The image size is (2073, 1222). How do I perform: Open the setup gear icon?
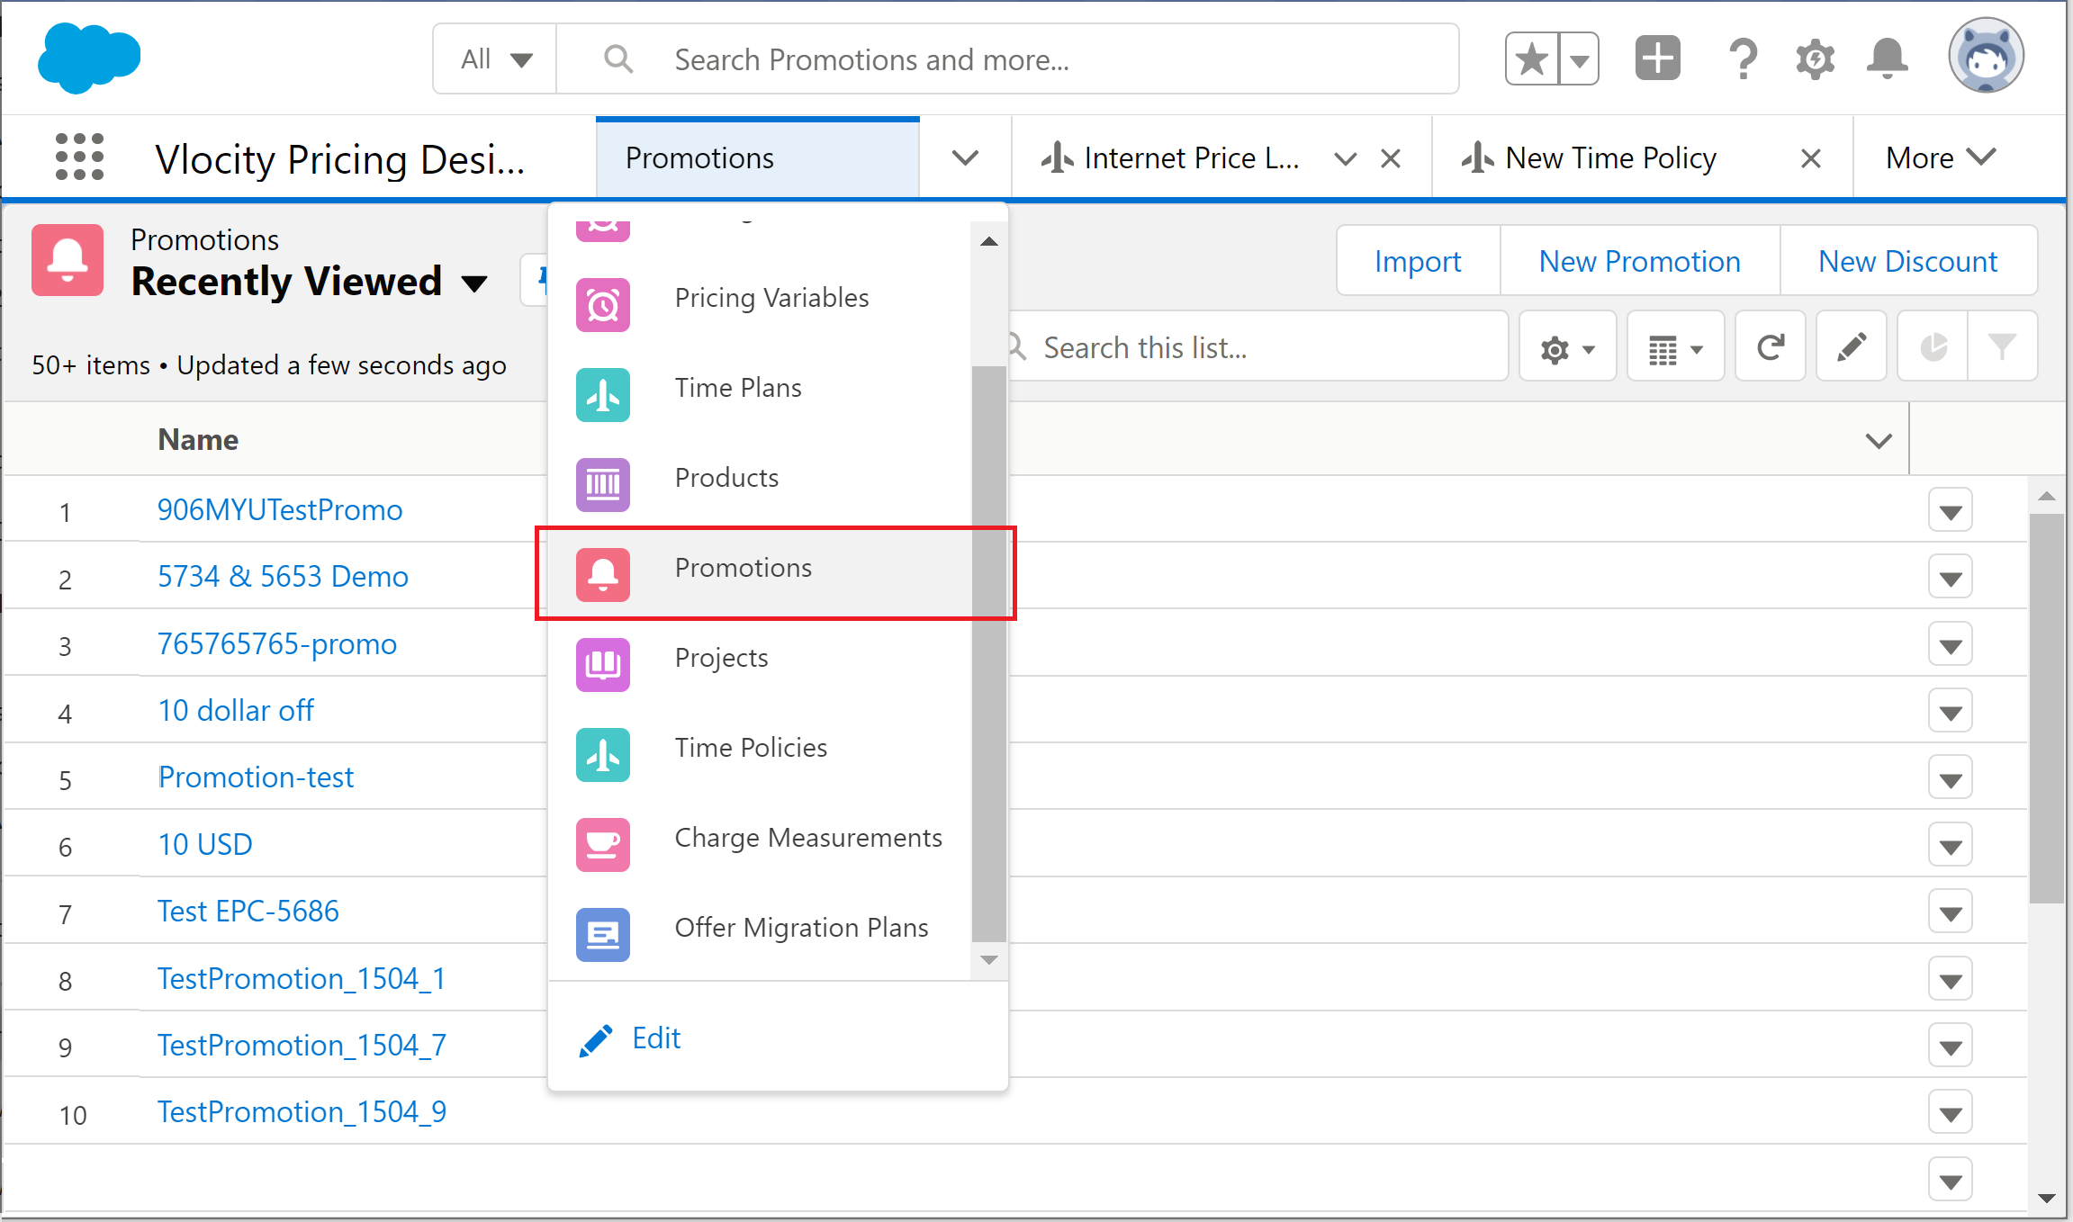pos(1815,59)
